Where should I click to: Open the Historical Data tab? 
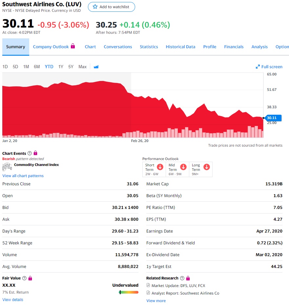pos(180,47)
